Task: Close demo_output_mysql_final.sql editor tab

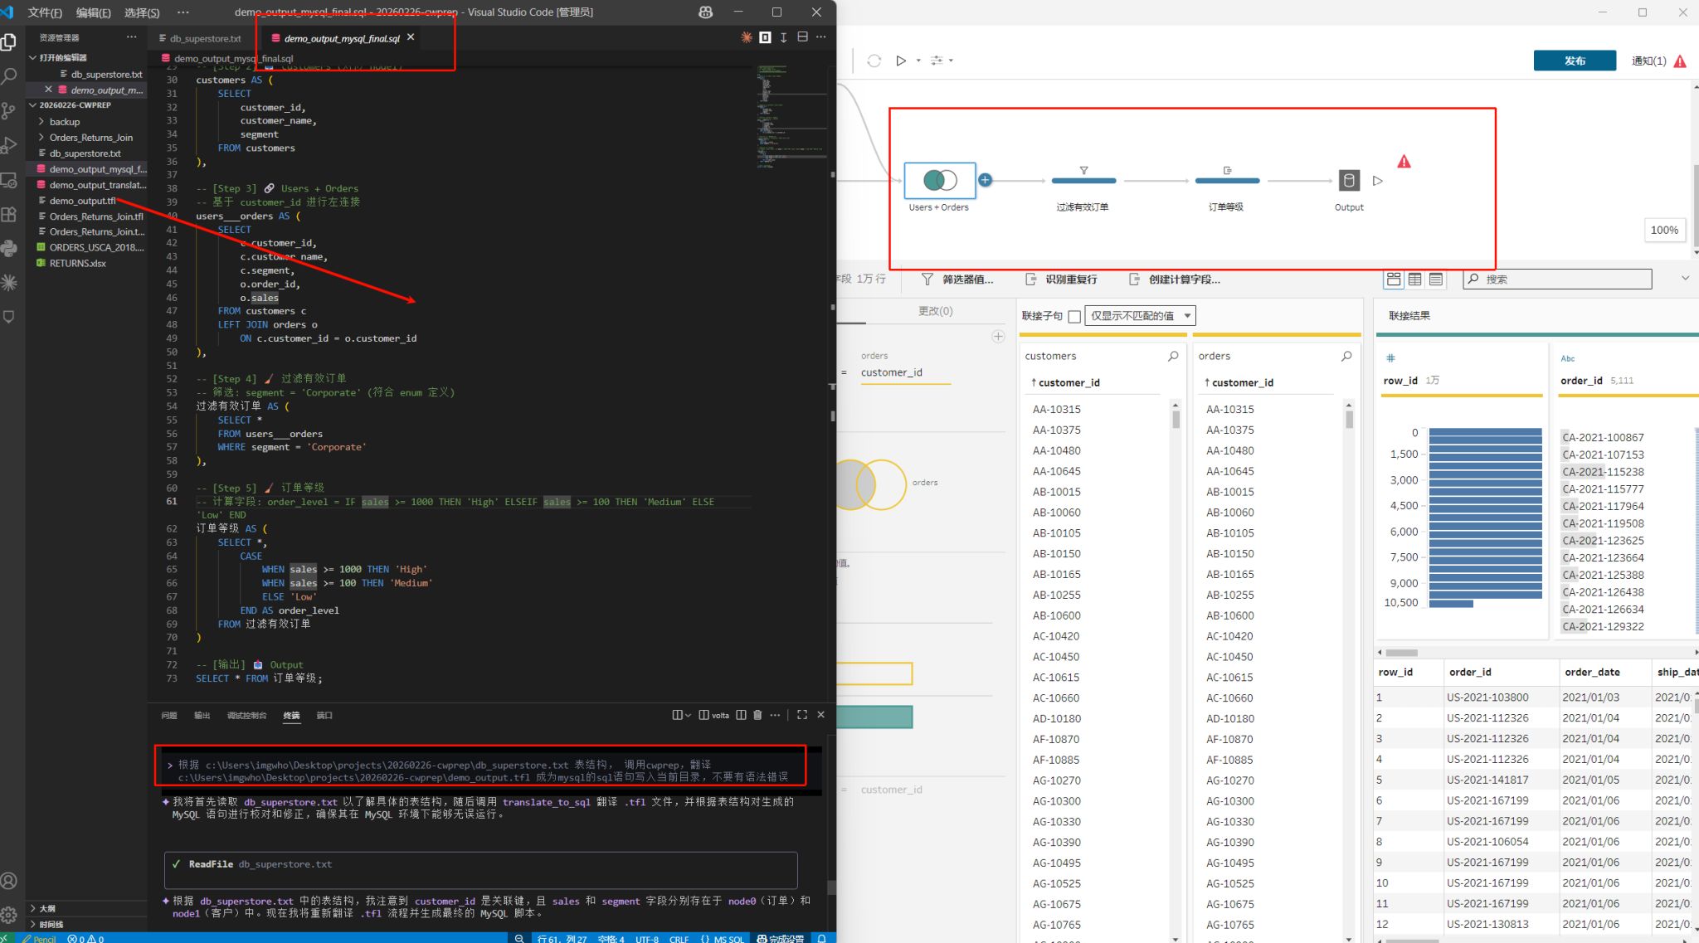Action: pos(411,37)
